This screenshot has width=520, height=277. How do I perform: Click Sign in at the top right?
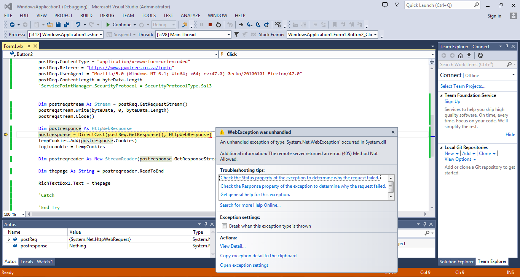494,16
